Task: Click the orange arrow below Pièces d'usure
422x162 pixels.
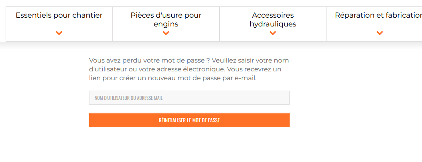Action: [166, 33]
